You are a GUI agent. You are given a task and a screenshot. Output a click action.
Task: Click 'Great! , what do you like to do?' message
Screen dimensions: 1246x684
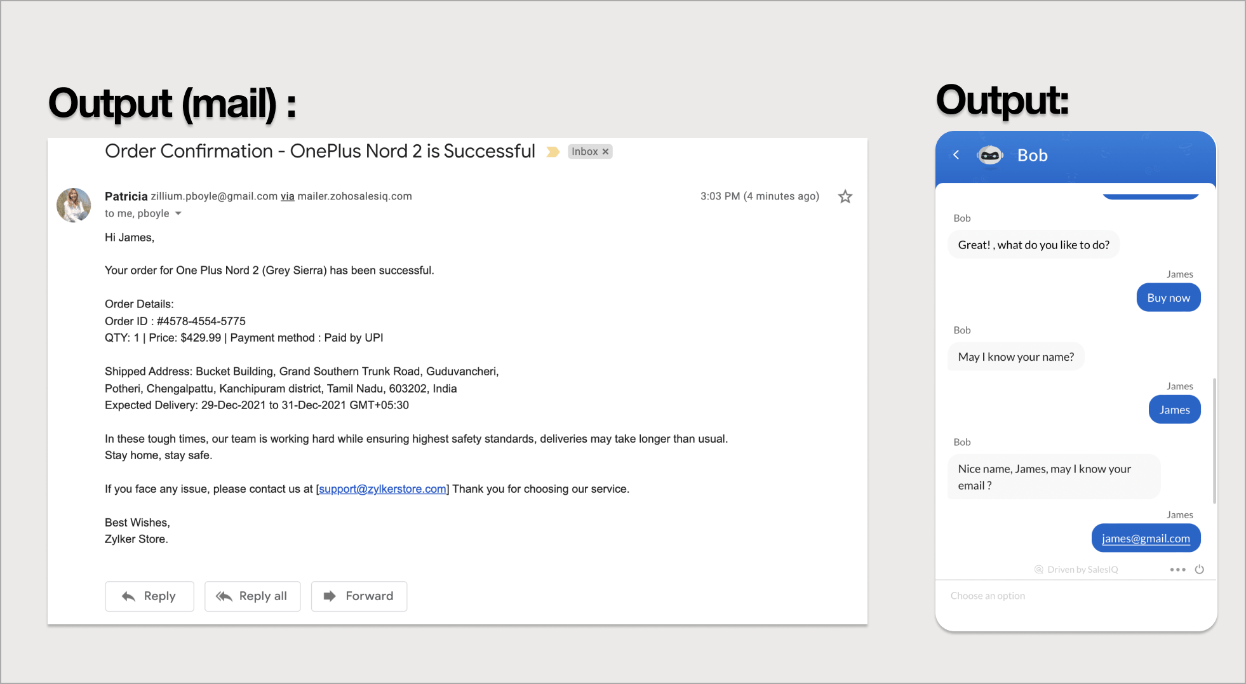pos(1034,245)
